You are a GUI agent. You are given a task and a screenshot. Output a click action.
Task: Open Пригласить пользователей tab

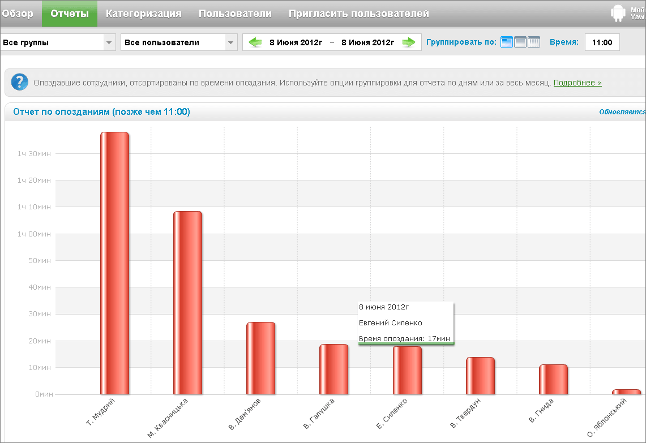coord(358,14)
